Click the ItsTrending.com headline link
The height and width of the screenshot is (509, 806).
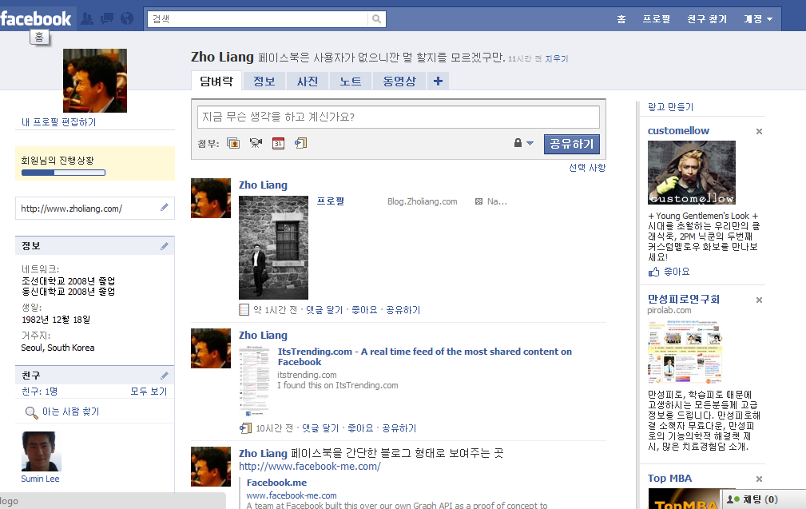click(425, 356)
